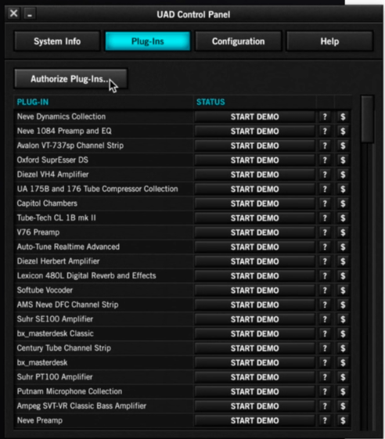Select the UA 175B and 176 Tube Compressor name
This screenshot has height=439, width=385.
click(x=97, y=189)
